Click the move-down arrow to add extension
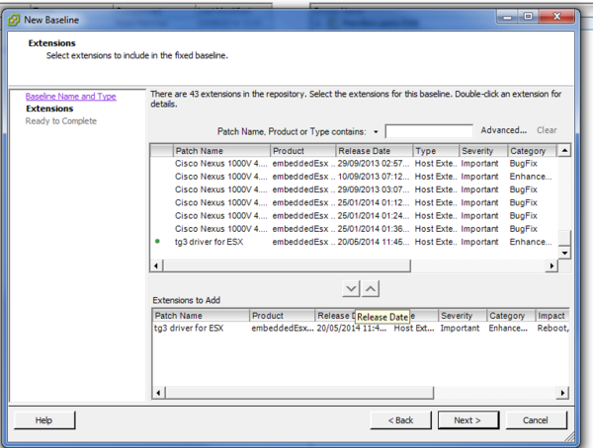This screenshot has height=448, width=593. [x=352, y=288]
